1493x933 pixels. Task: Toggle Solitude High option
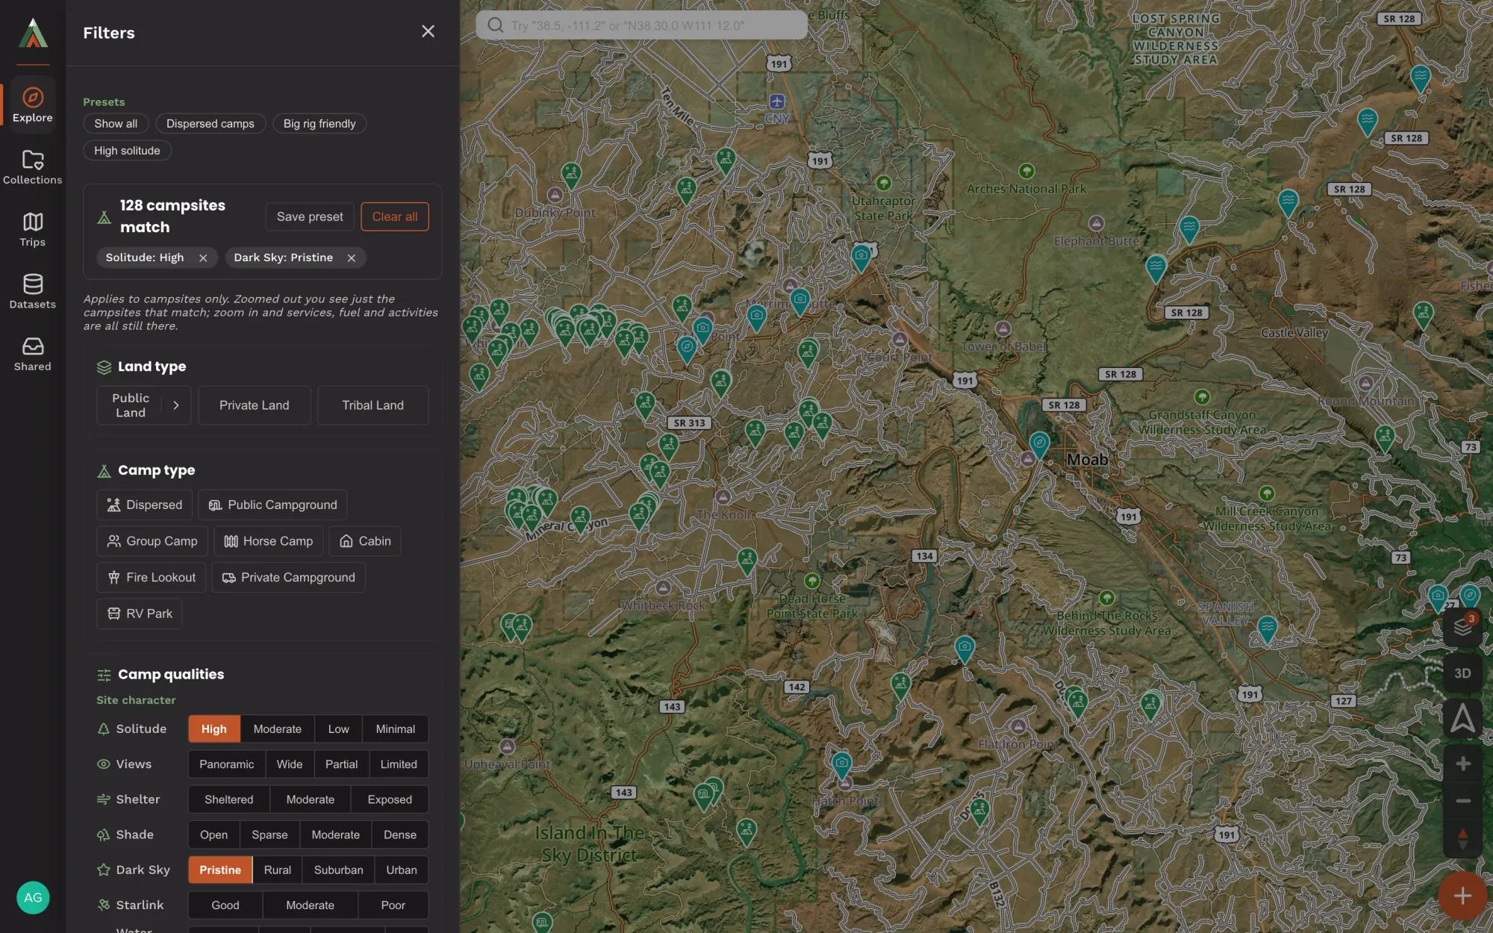(x=214, y=728)
